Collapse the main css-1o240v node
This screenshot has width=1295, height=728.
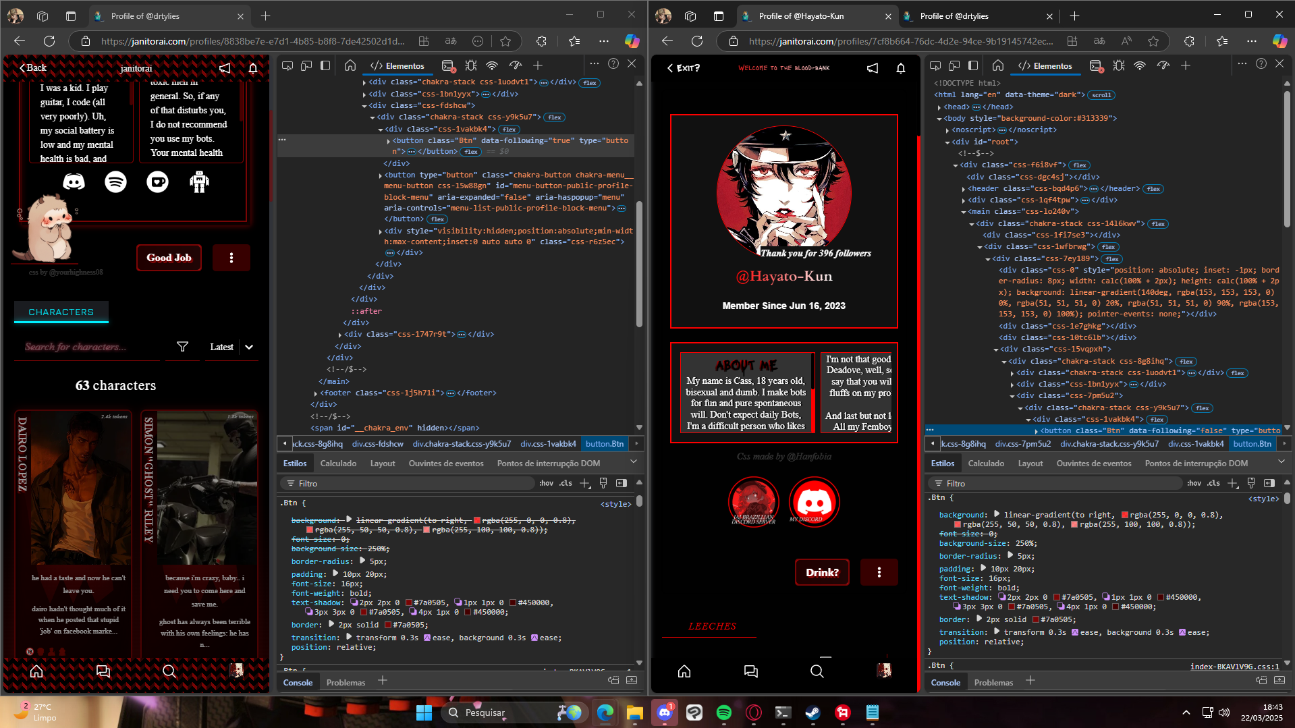964,212
